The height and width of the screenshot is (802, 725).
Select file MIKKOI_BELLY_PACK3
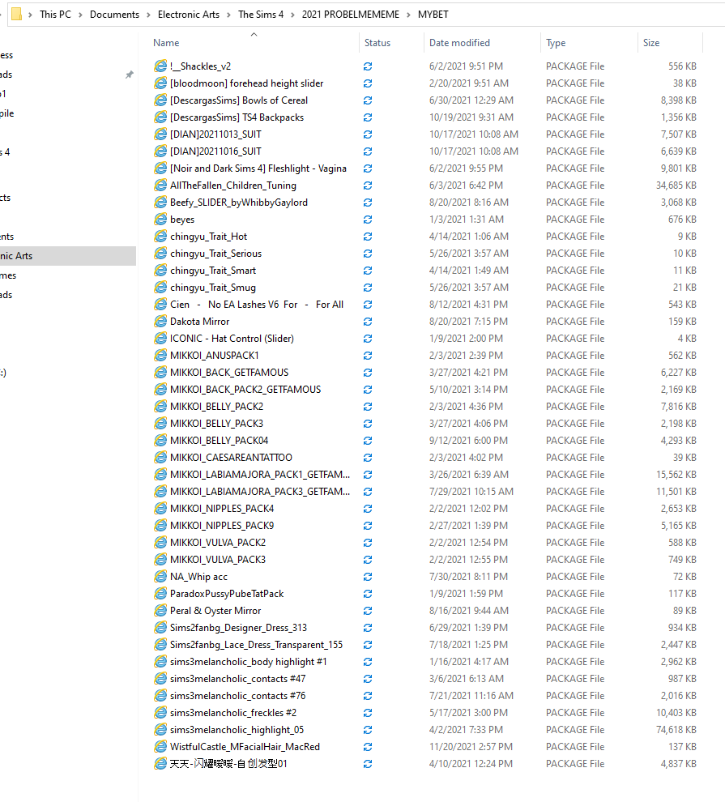(216, 424)
